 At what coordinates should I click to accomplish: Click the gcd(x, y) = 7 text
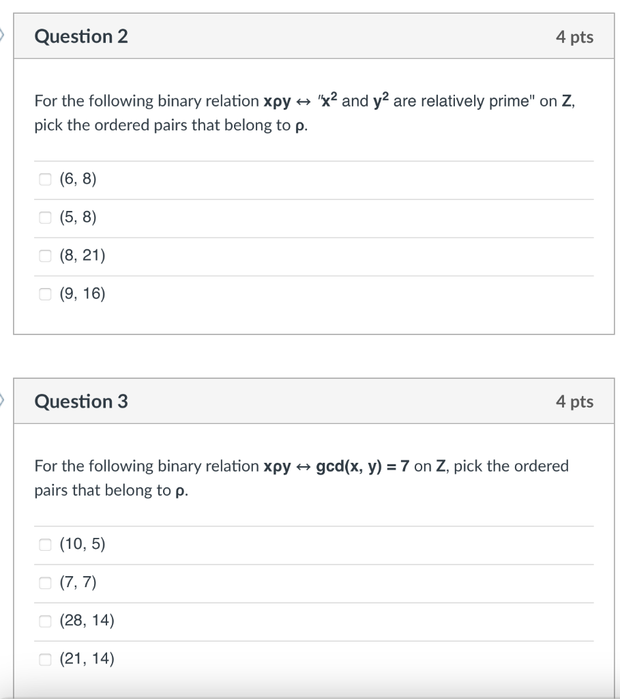pyautogui.click(x=362, y=466)
